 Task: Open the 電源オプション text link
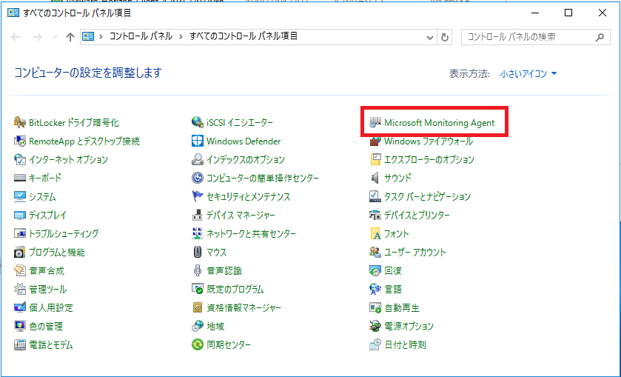tap(409, 326)
